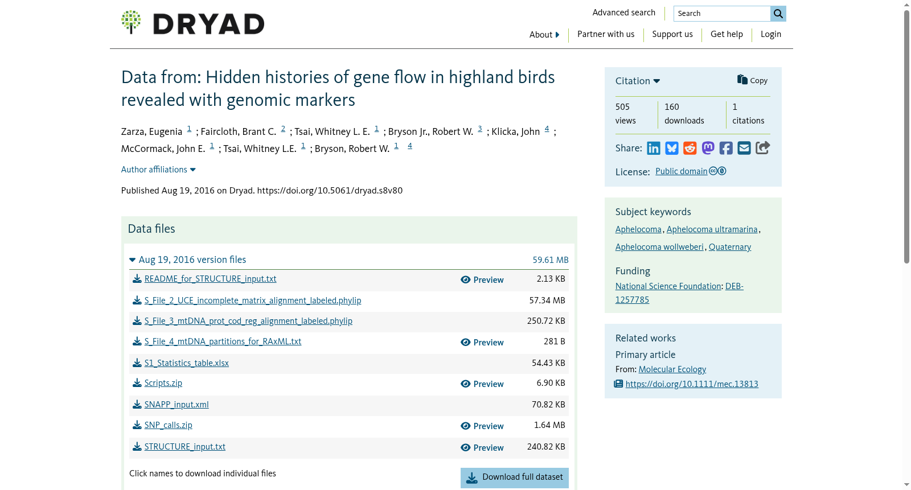The height and width of the screenshot is (490, 911).
Task: Click the generic share arrow icon
Action: pos(763,148)
